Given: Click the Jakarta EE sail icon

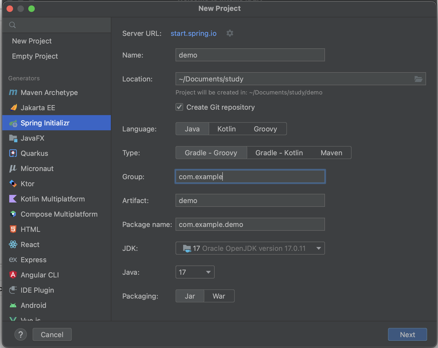Looking at the screenshot, I should coord(13,108).
